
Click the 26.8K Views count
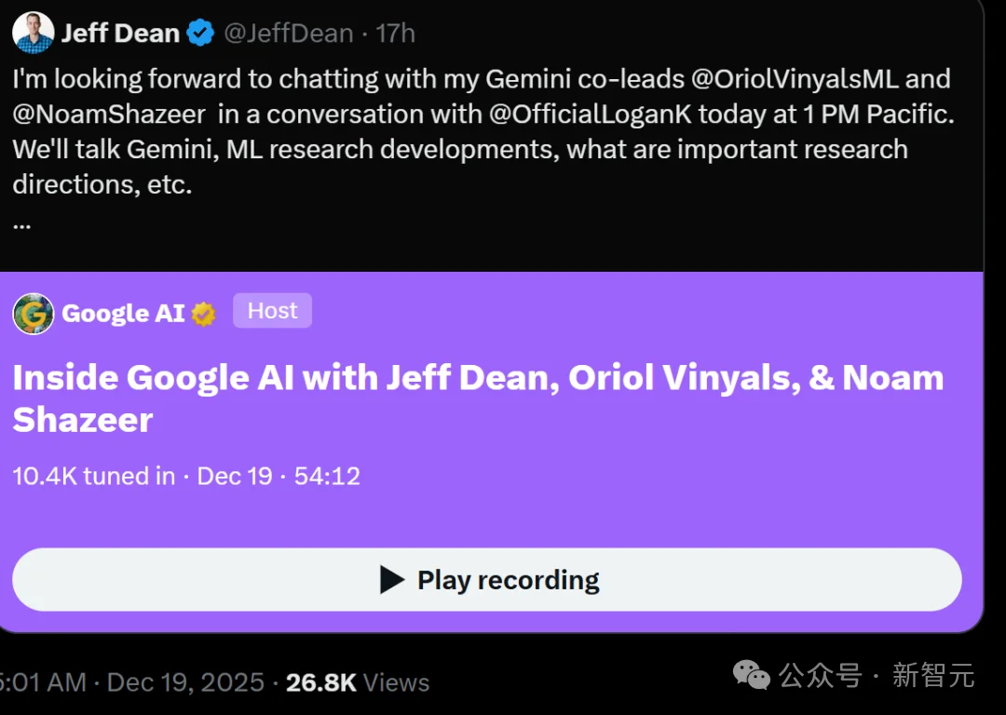pos(357,682)
